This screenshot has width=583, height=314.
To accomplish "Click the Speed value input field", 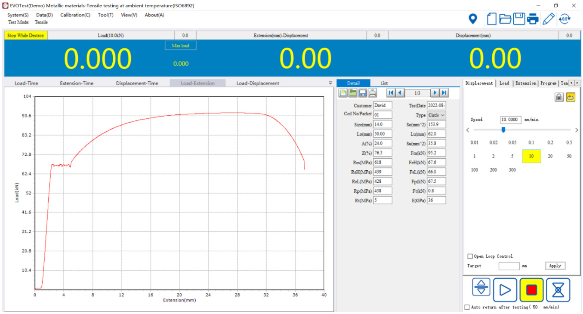I will pos(511,120).
